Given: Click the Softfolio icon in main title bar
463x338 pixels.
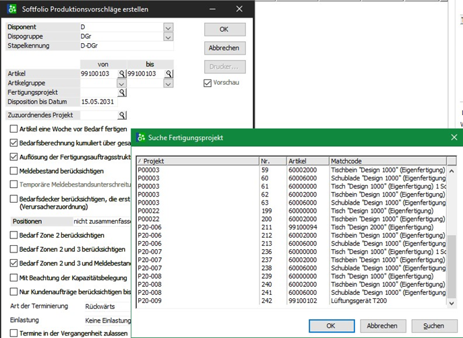Looking at the screenshot, I should pyautogui.click(x=10, y=8).
